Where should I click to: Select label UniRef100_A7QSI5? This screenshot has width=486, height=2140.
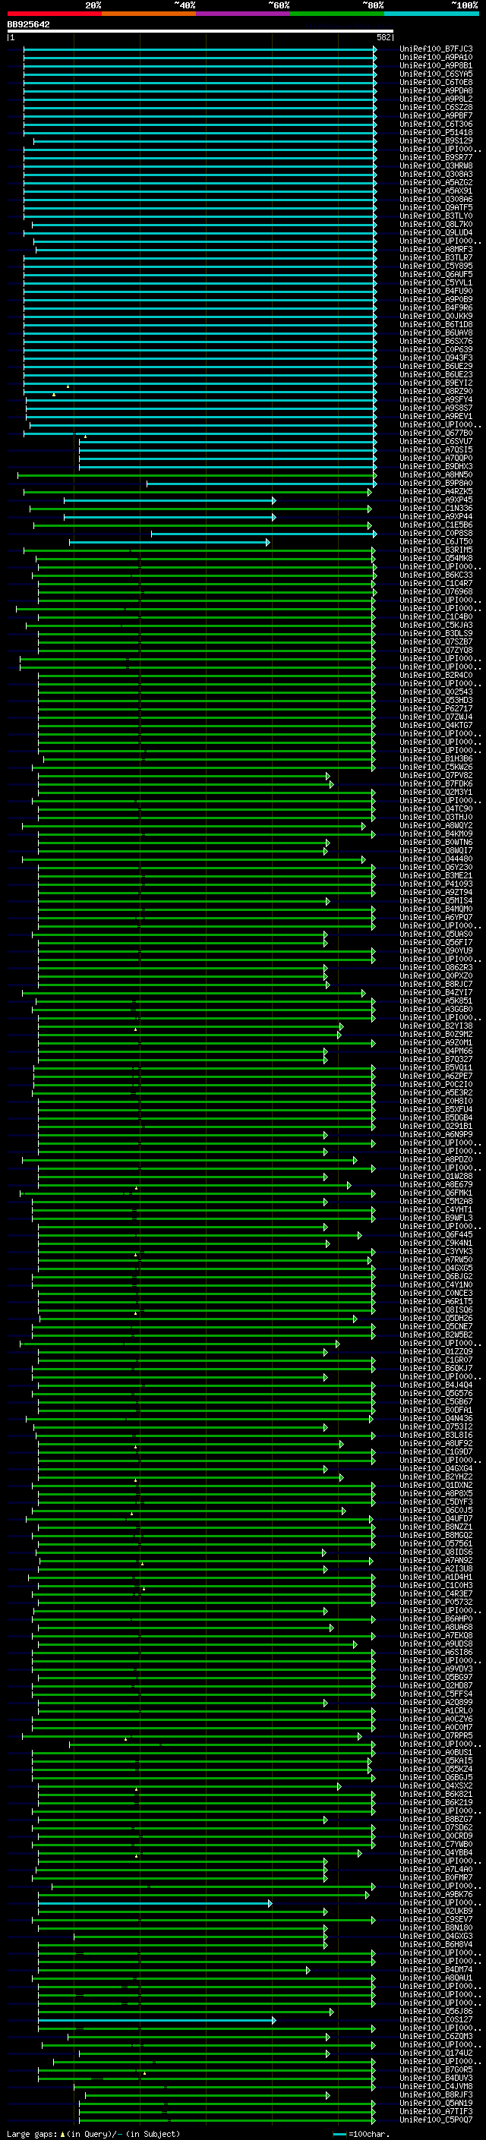[436, 449]
